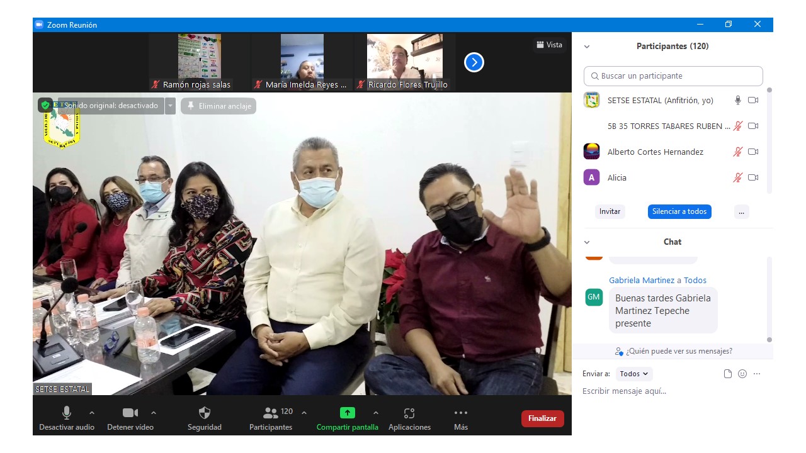Expand arrow next to Participantes toolbar button
This screenshot has width=806, height=453.
(304, 413)
